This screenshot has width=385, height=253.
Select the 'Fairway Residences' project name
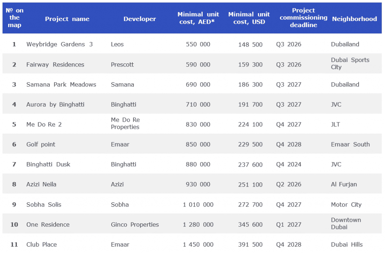pos(55,65)
